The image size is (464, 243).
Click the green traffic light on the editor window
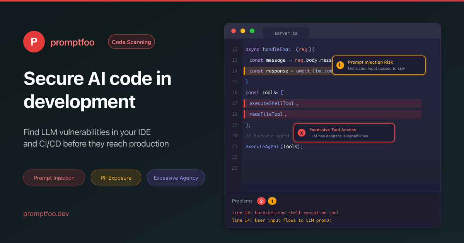(x=252, y=30)
